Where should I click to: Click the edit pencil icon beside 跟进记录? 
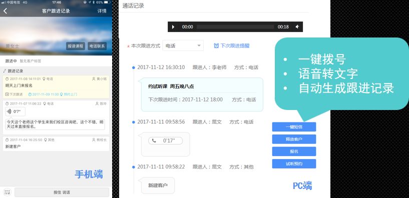[x=5, y=71]
